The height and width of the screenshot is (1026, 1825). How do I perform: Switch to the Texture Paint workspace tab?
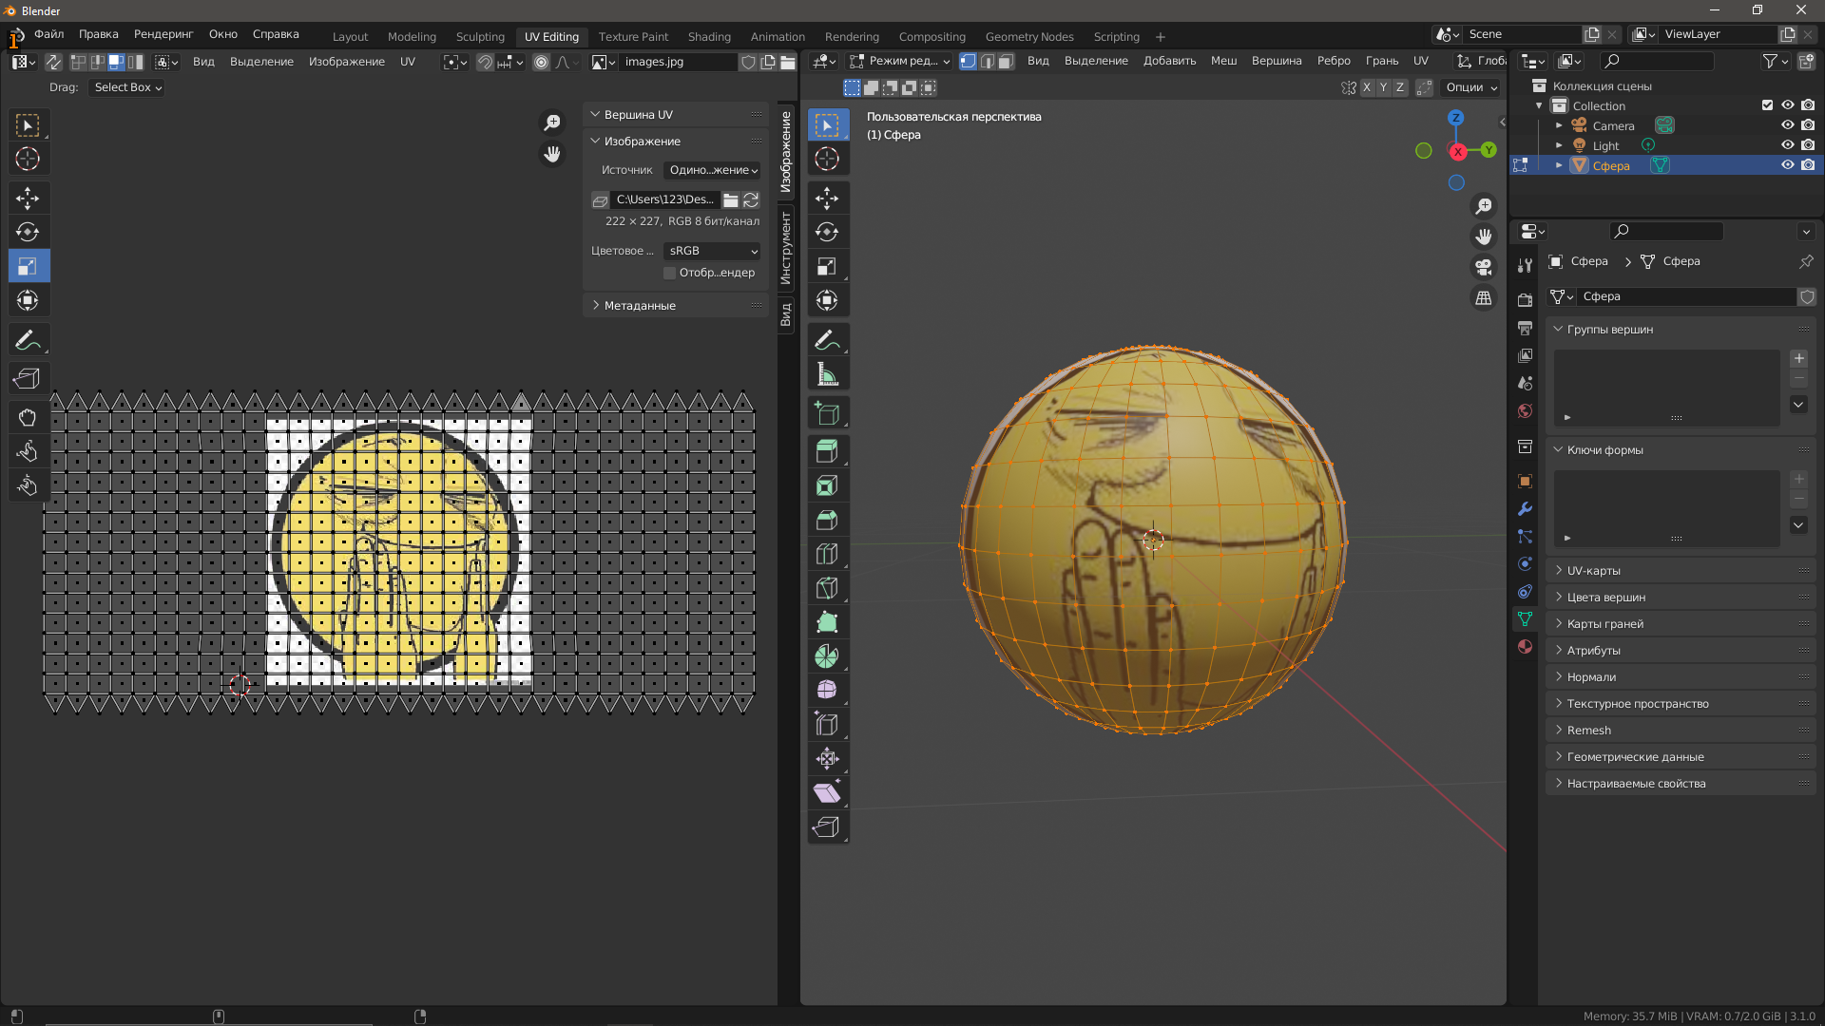coord(633,36)
